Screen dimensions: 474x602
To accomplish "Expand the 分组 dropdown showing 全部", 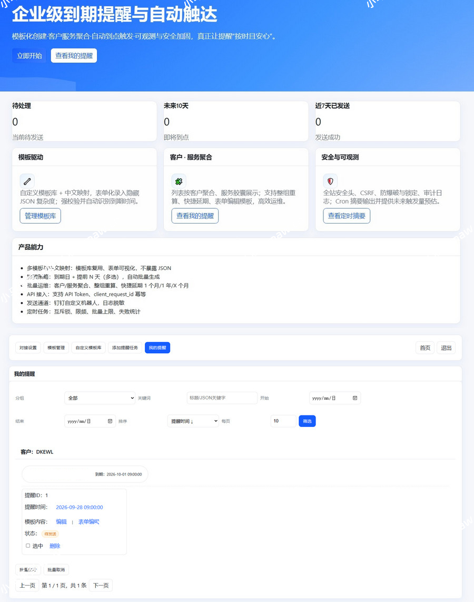I will coord(100,398).
